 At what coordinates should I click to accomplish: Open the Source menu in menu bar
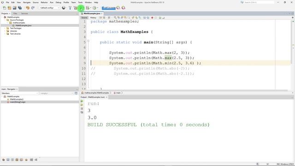35,2
